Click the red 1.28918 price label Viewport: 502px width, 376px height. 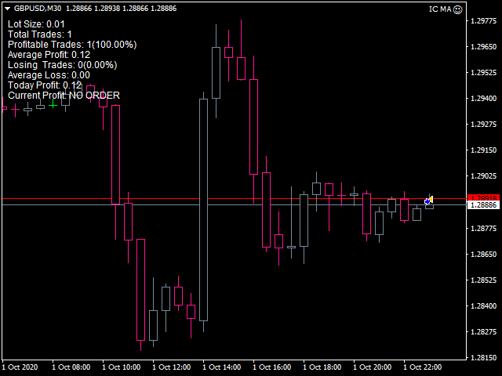(482, 197)
